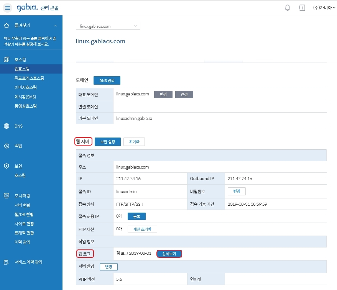
Task: Click the linuxadmin.gabia.io base domain text
Action: 134,118
